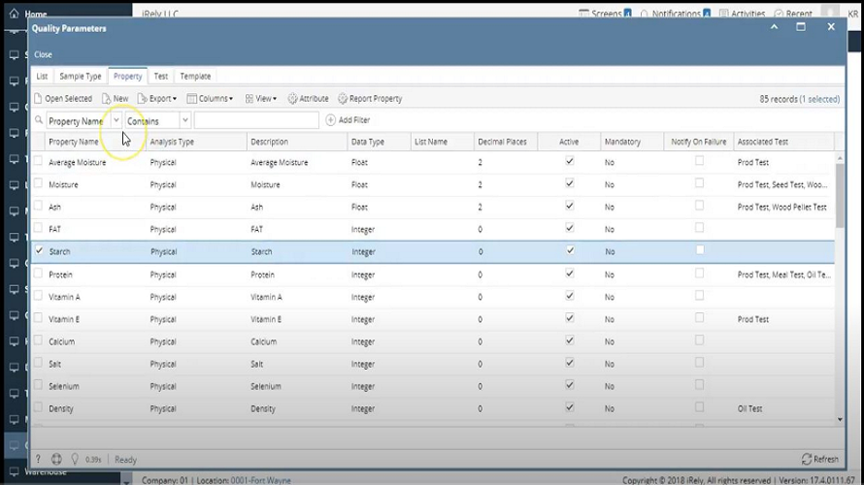
Task: Click the Refresh button label
Action: (x=826, y=459)
